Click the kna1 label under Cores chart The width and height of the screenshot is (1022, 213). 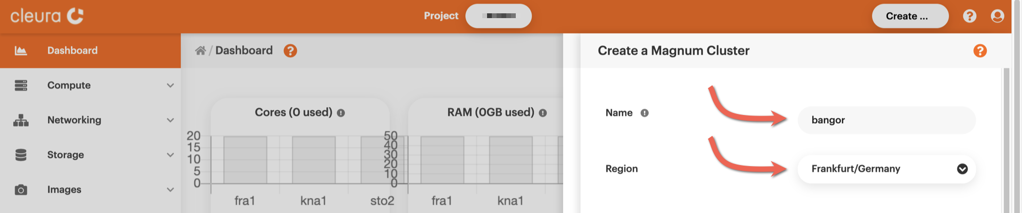313,201
